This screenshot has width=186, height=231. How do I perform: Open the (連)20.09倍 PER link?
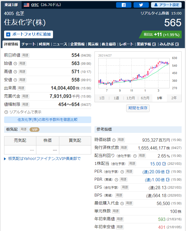click(x=156, y=172)
